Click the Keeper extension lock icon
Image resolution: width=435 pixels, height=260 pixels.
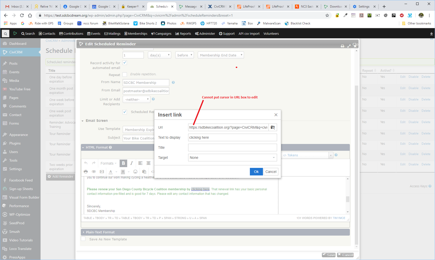(x=337, y=15)
